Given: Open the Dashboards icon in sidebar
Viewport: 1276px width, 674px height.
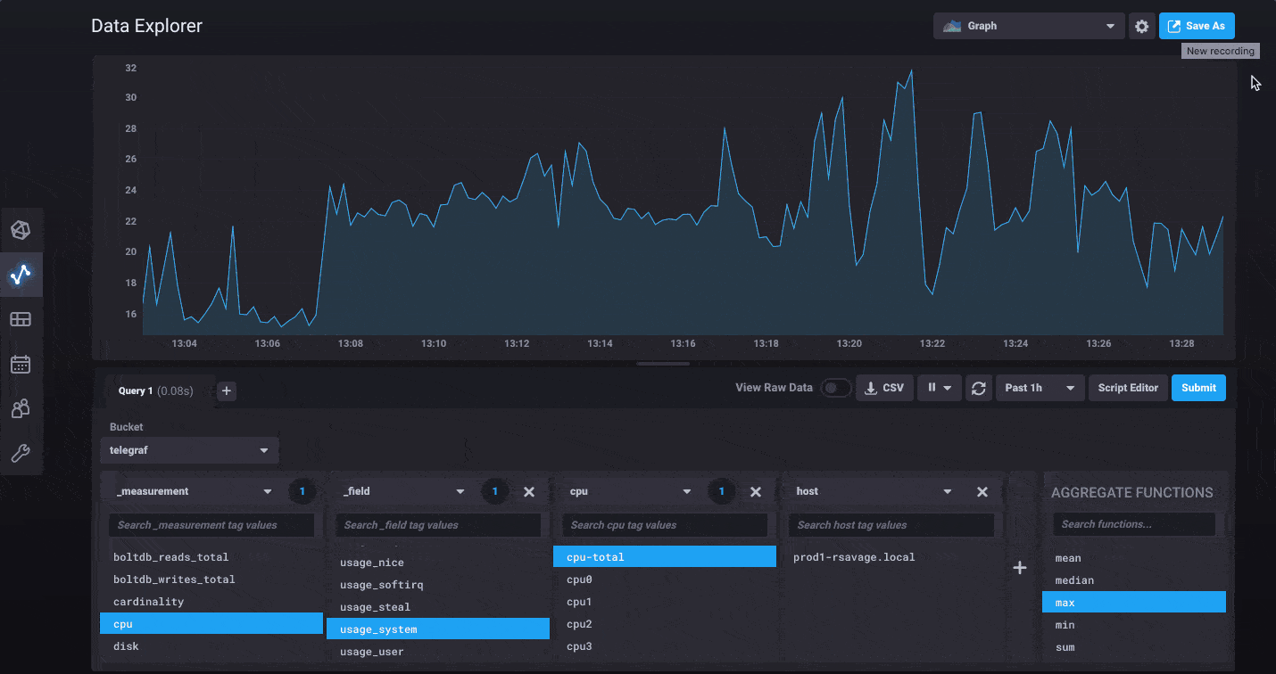Looking at the screenshot, I should click(x=21, y=319).
